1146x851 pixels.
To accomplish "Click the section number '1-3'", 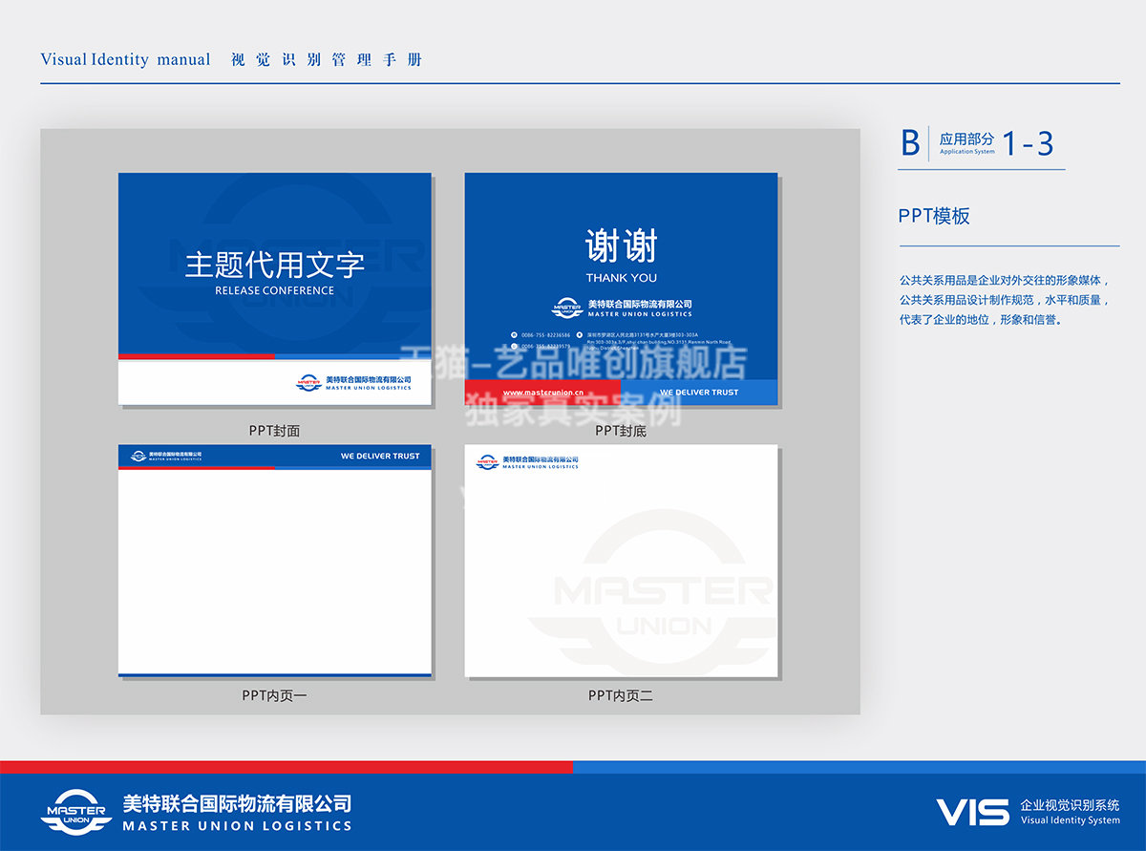I will point(1028,143).
